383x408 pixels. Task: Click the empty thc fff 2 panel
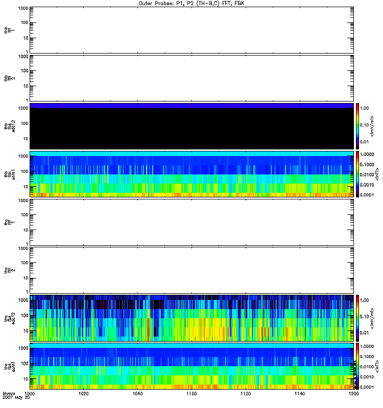click(x=191, y=270)
